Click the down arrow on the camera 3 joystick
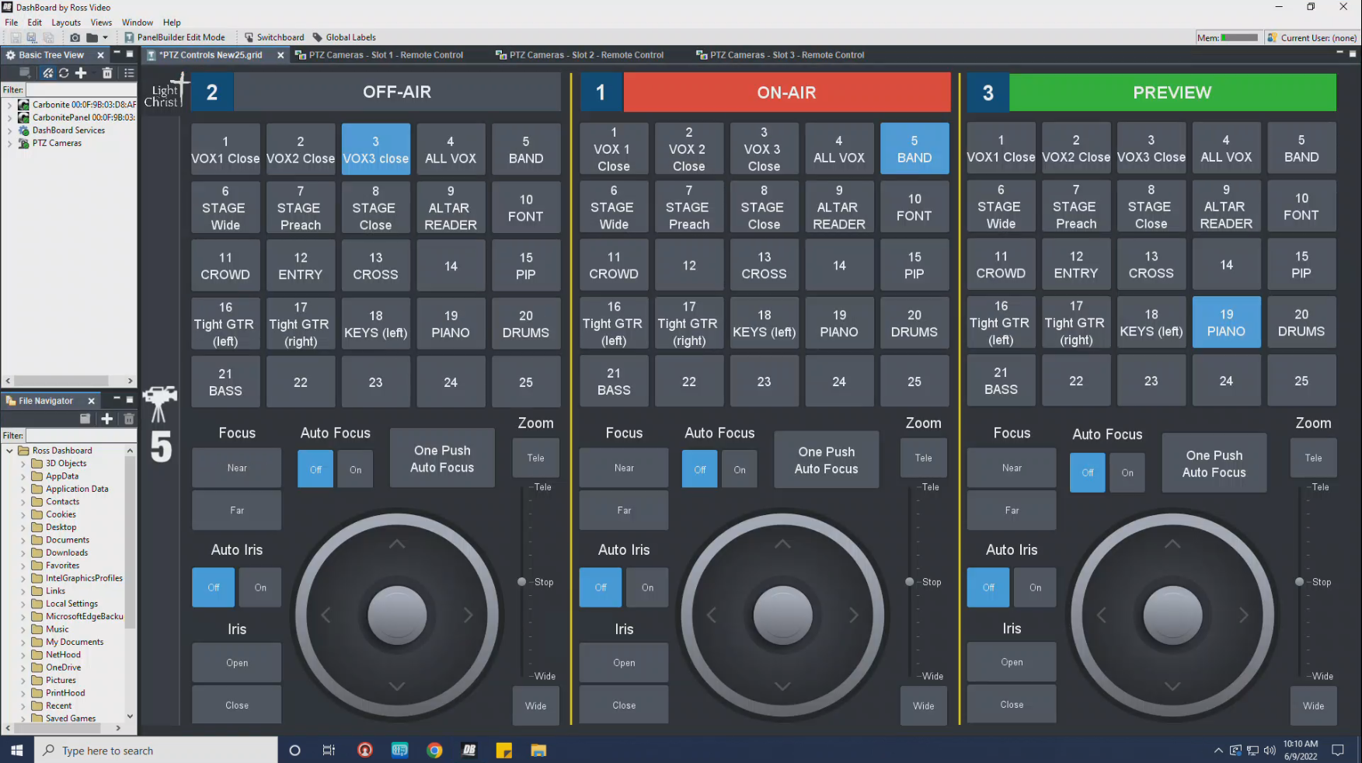Image resolution: width=1362 pixels, height=763 pixels. (x=1172, y=686)
